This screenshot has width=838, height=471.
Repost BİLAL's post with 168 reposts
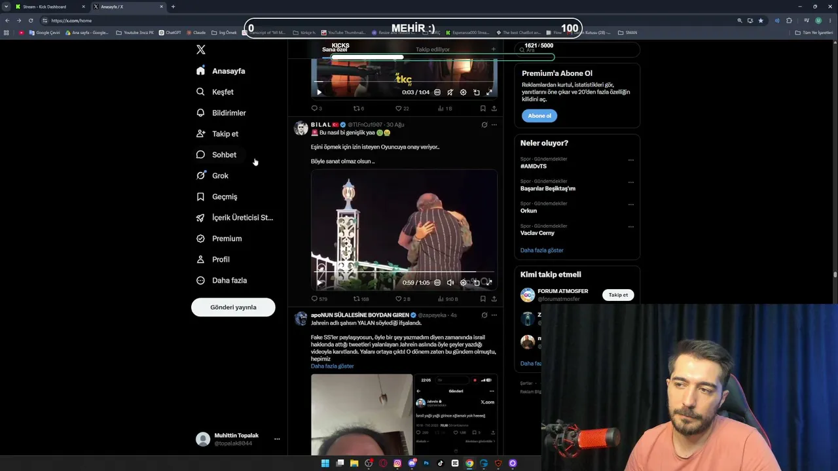pyautogui.click(x=361, y=299)
